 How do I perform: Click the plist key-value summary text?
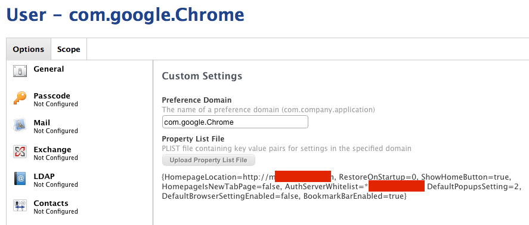pyautogui.click(x=342, y=186)
